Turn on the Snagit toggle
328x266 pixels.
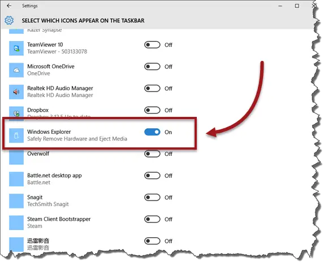(x=152, y=198)
